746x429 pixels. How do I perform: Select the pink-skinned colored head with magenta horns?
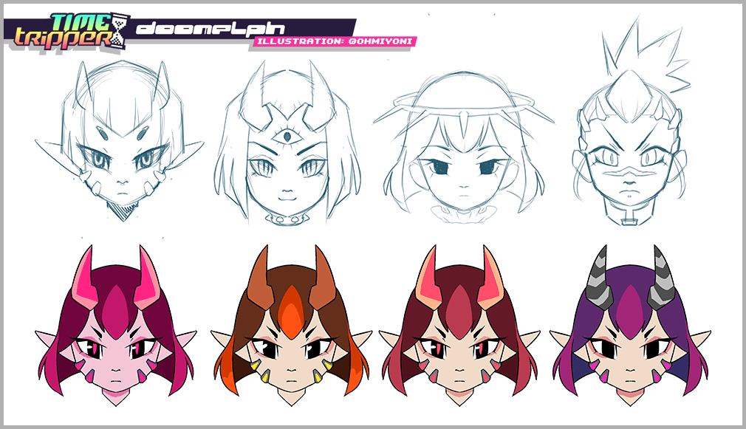pos(116,326)
